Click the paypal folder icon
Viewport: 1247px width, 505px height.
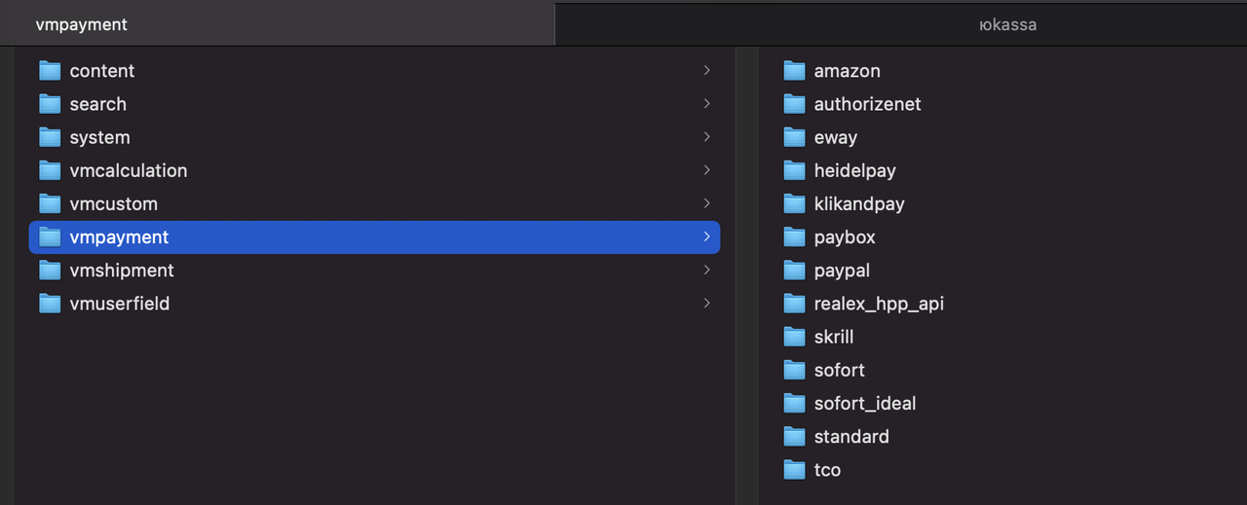[795, 271]
